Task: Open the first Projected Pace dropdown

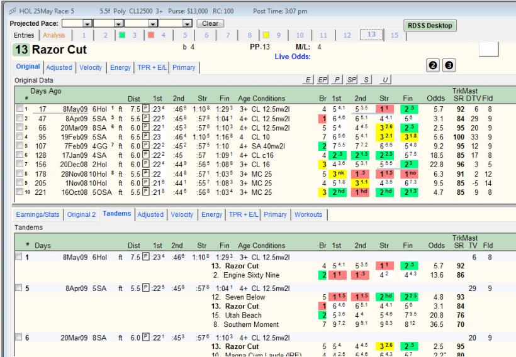Action: click(x=87, y=24)
